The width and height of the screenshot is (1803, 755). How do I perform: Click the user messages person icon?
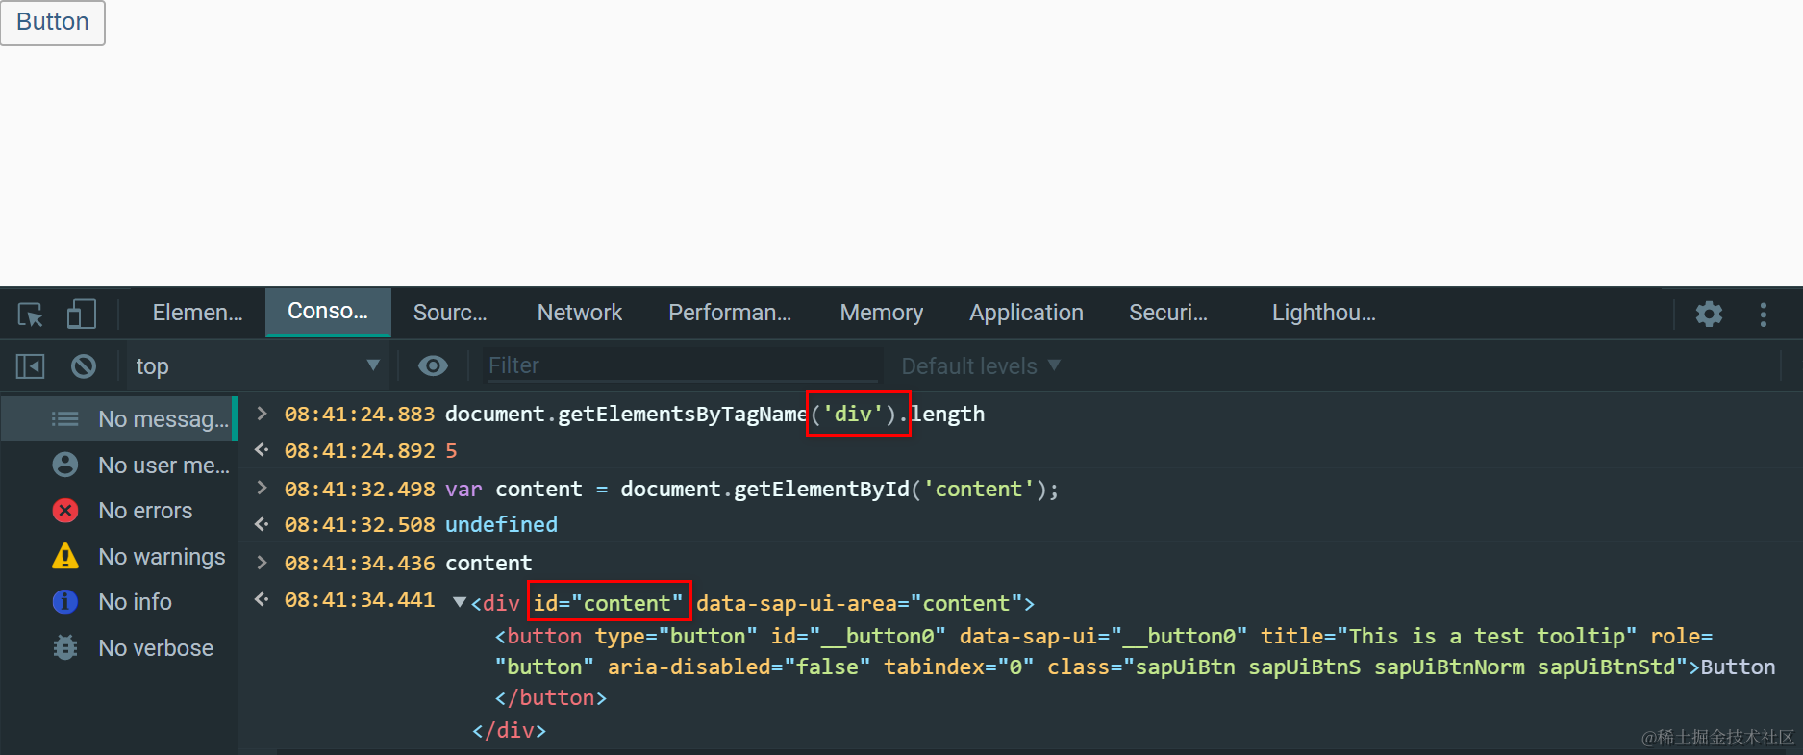point(65,465)
